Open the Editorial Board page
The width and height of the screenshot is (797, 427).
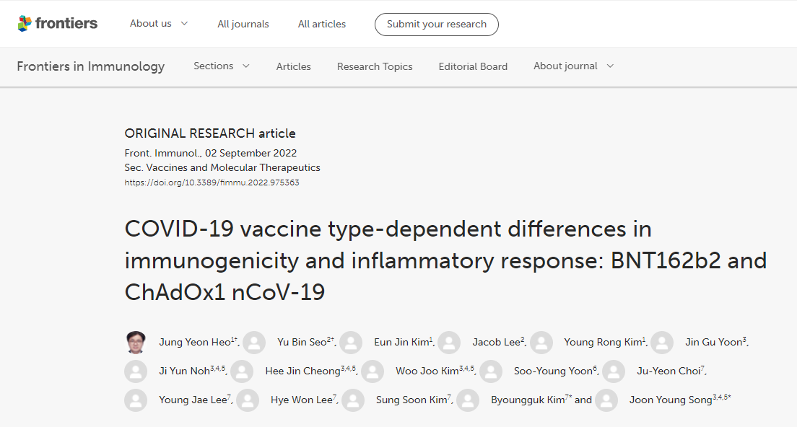(x=473, y=66)
